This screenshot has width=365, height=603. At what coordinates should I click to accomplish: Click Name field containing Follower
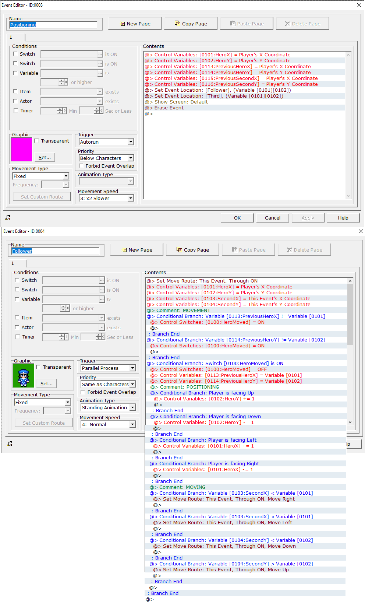coord(55,251)
